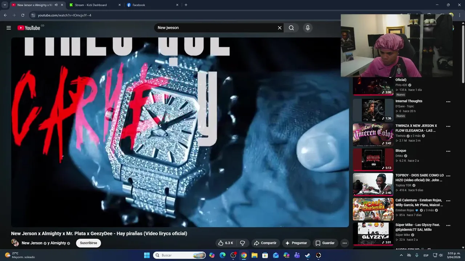This screenshot has height=261, width=465.
Task: Mute the YouTube tab audio icon
Action: pyautogui.click(x=56, y=5)
